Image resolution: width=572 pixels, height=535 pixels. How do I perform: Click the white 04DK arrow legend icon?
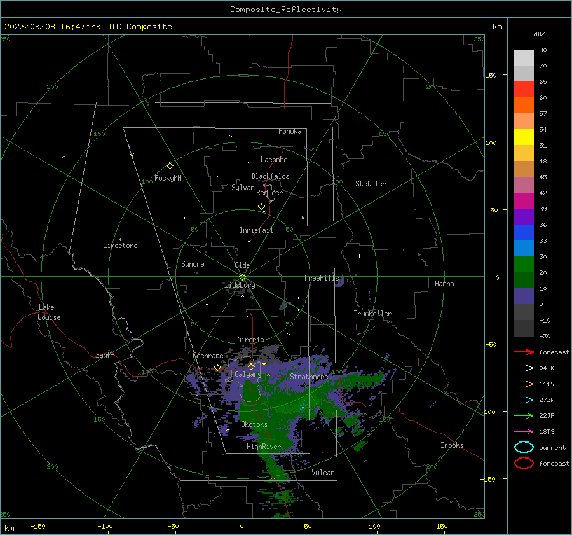click(x=524, y=368)
